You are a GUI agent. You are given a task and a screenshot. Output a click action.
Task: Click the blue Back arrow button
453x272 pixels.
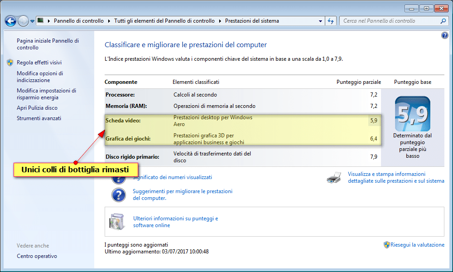click(10, 21)
